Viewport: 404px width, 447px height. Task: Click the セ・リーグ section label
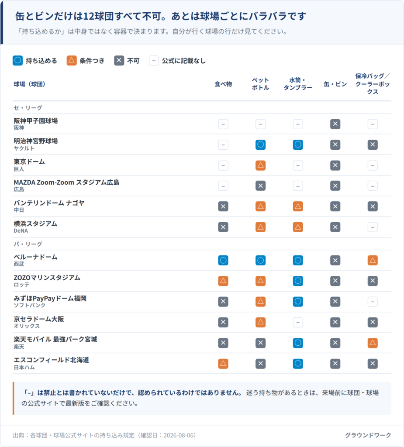point(28,108)
